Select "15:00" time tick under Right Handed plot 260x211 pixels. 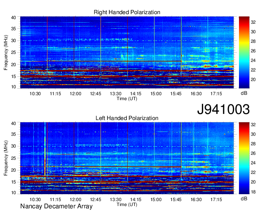pyautogui.click(x=156, y=94)
